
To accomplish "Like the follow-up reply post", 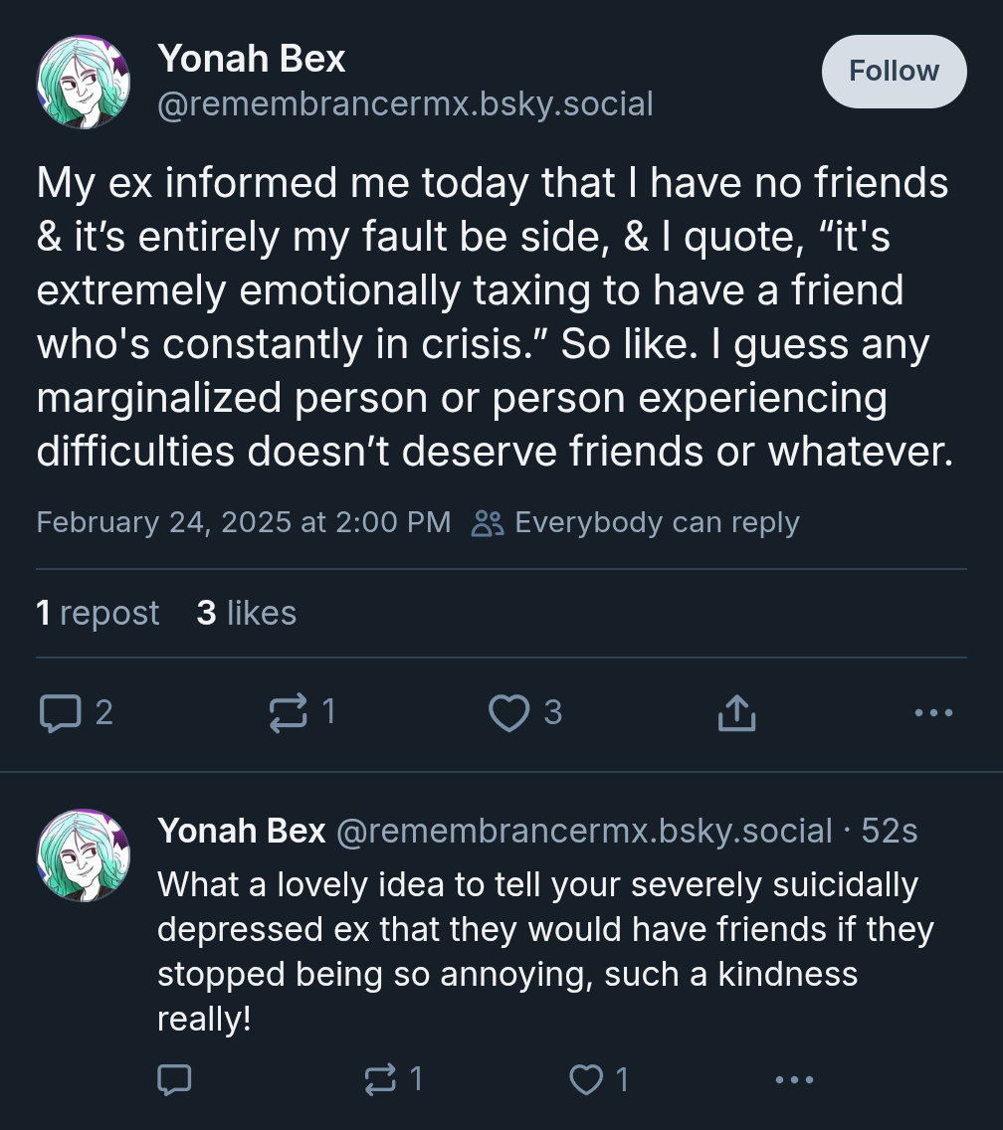I will pos(586,1079).
